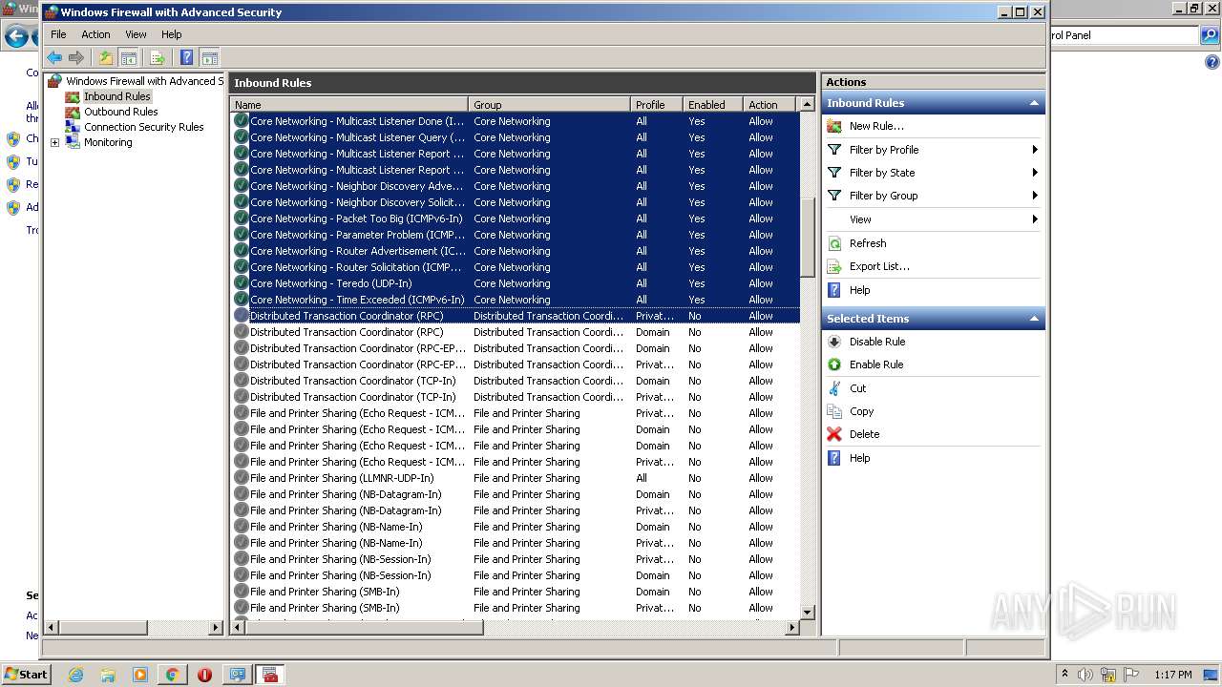The width and height of the screenshot is (1222, 687).
Task: Open the File menu
Action: click(58, 34)
